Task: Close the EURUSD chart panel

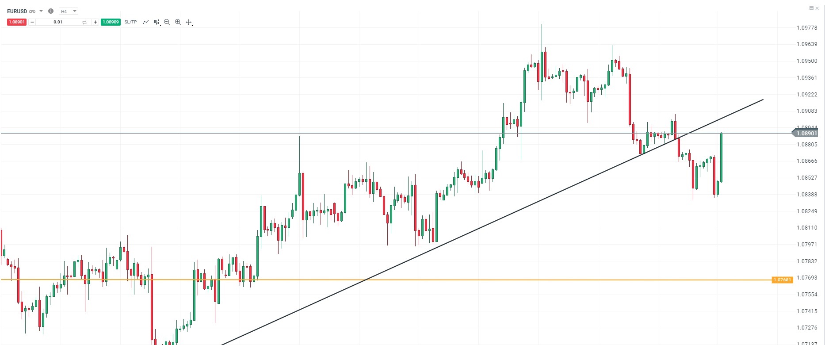Action: (817, 8)
